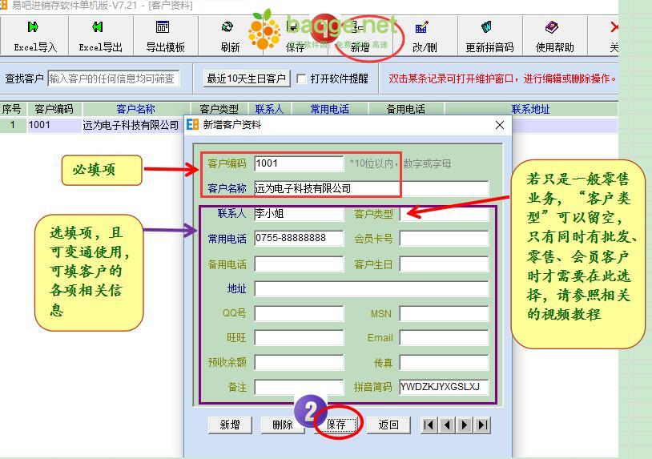Click the Excel导出 toolbar icon
This screenshot has height=459, width=652.
[x=100, y=36]
